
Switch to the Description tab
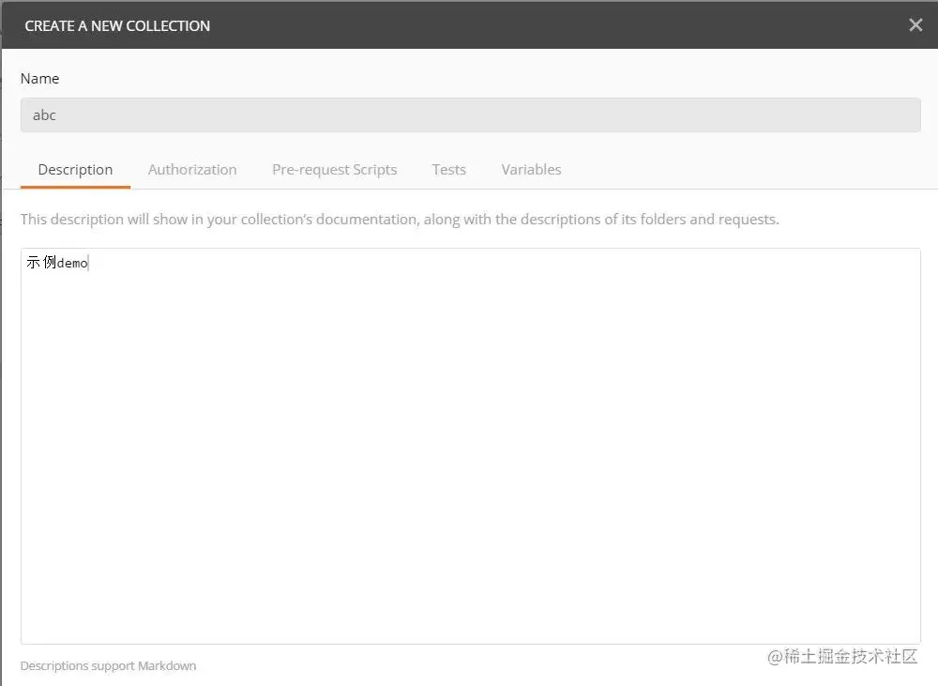75,170
